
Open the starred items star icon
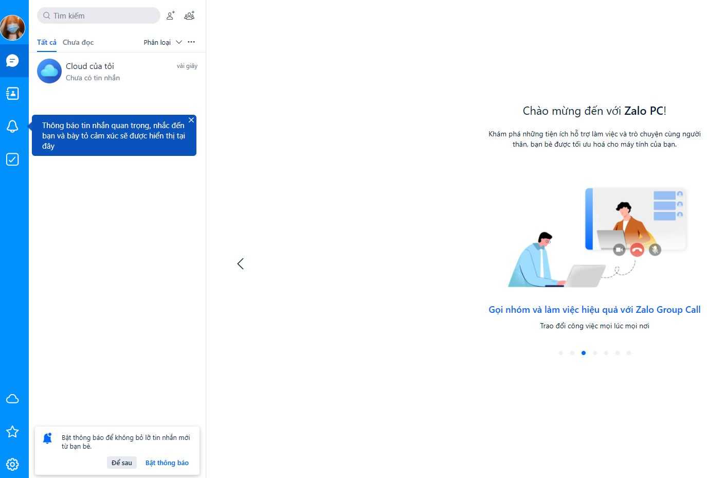(12, 432)
